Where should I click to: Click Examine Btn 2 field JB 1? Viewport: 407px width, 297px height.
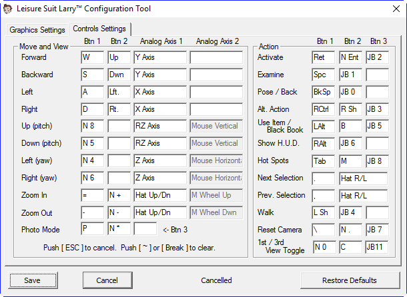350,75
